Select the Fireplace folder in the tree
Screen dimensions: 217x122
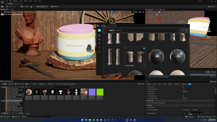click(x=12, y=106)
